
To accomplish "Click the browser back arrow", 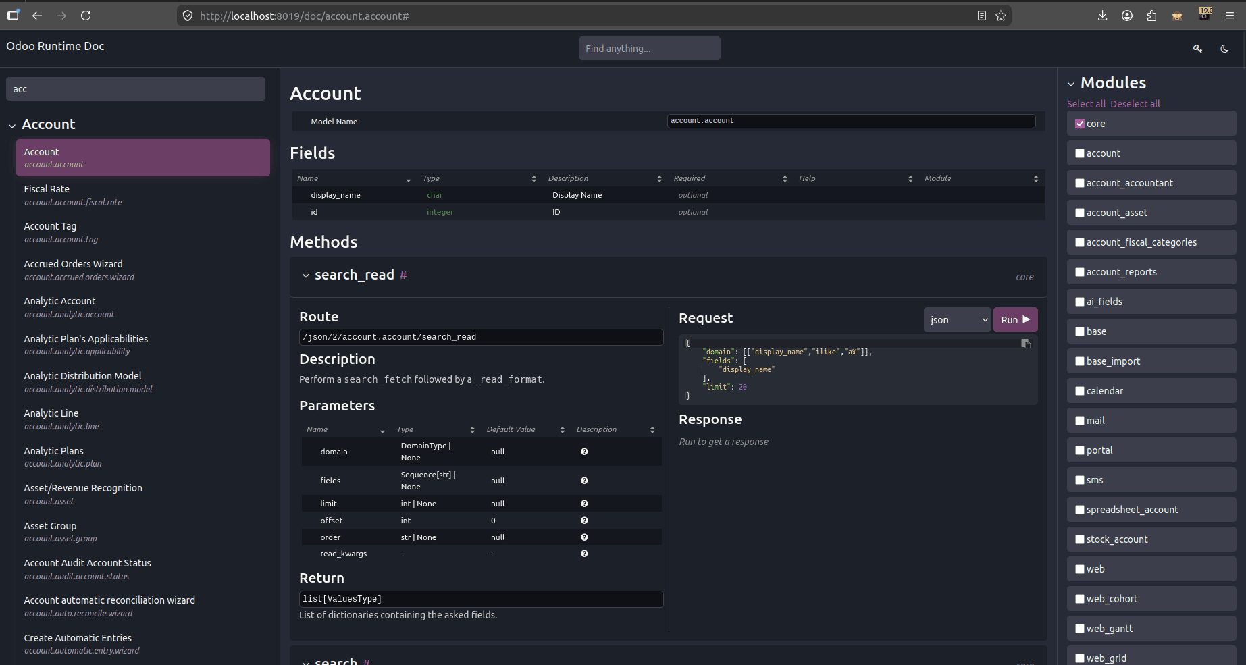I will click(37, 16).
